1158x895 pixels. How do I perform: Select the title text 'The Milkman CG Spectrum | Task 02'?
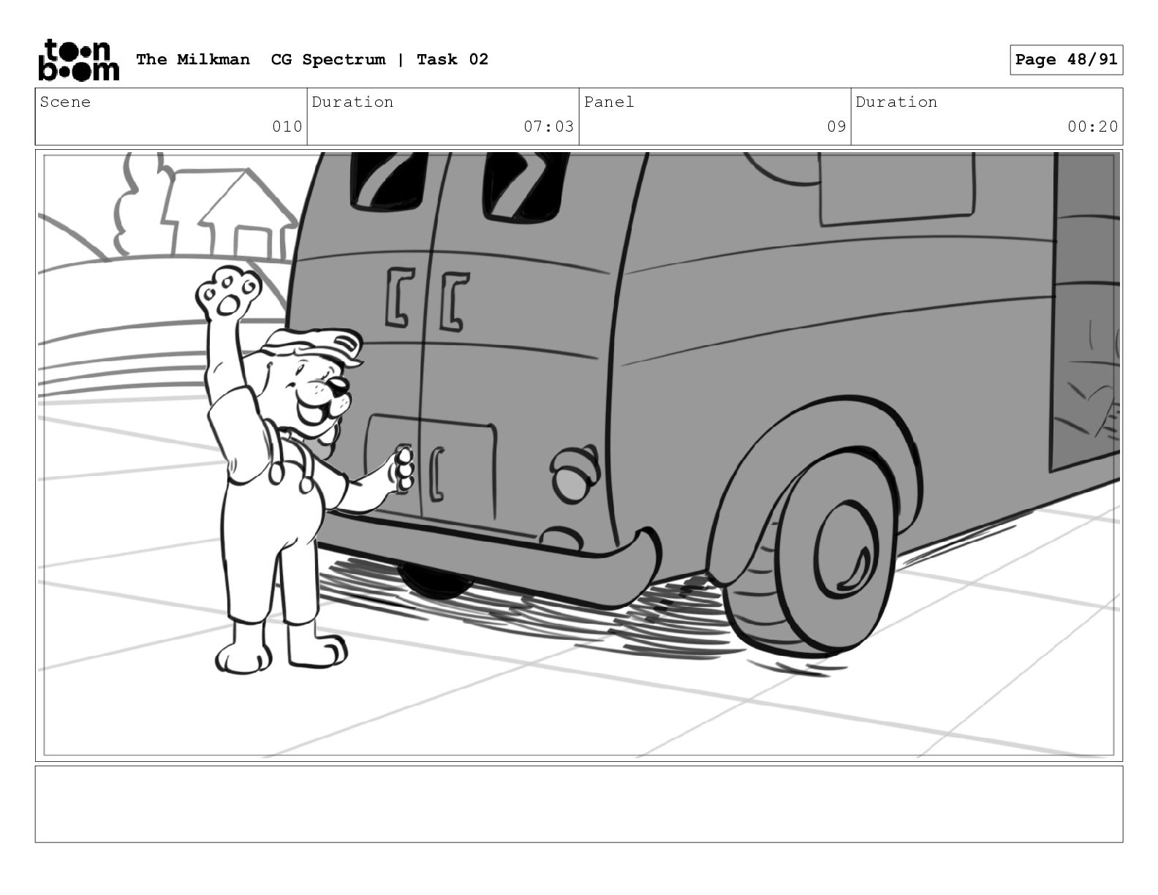(312, 59)
